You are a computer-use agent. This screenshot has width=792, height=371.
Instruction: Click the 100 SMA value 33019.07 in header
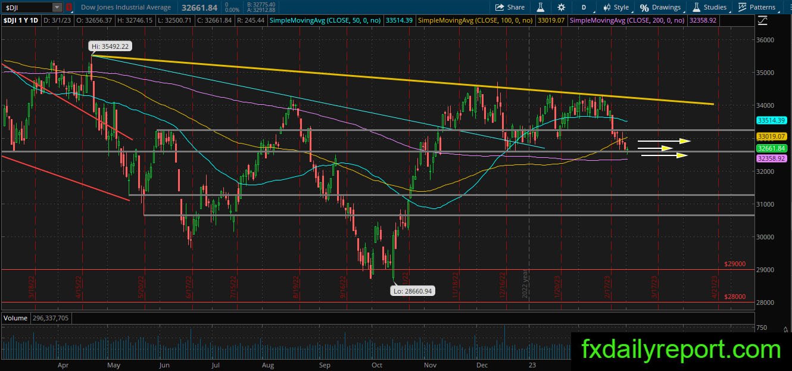pos(551,20)
